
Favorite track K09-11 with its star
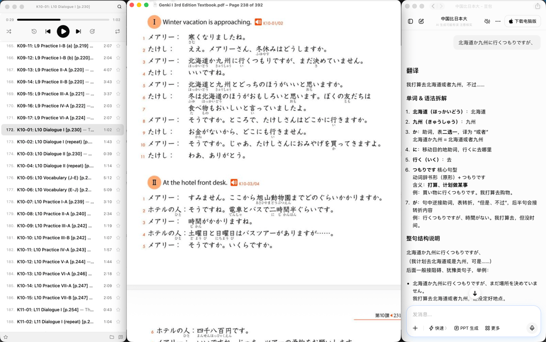click(118, 46)
